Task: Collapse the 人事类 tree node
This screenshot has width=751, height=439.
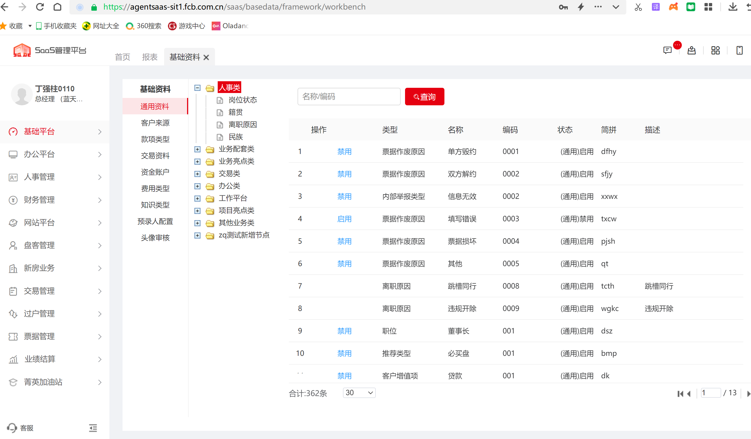Action: click(x=197, y=88)
